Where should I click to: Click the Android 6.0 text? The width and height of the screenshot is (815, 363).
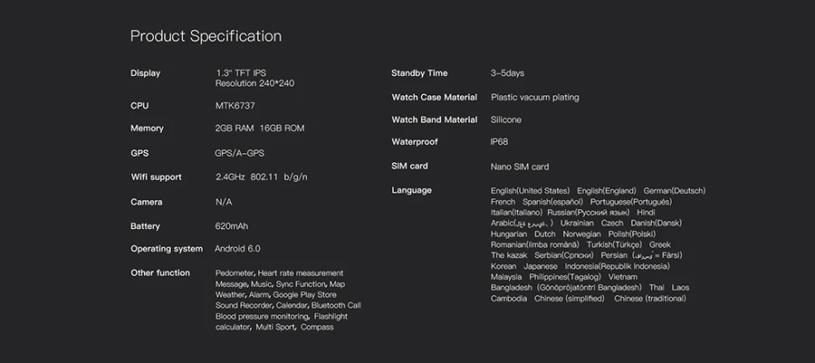(x=237, y=249)
